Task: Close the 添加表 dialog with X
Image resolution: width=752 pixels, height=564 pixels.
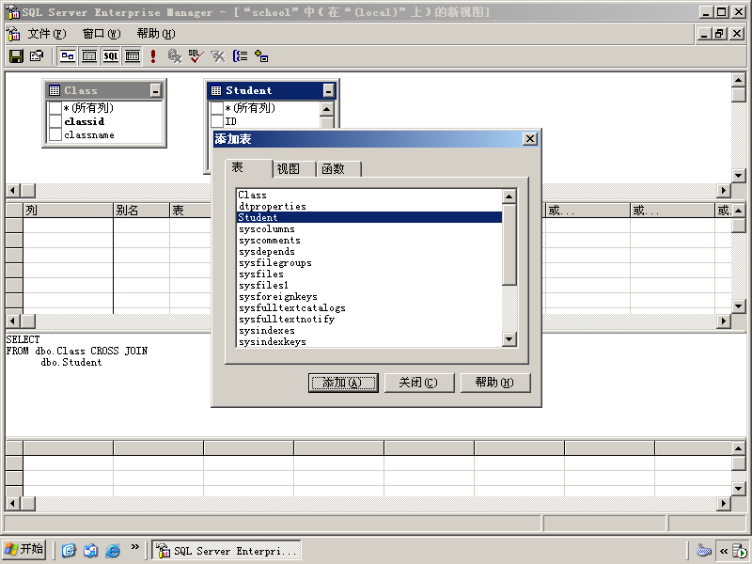Action: (x=529, y=139)
